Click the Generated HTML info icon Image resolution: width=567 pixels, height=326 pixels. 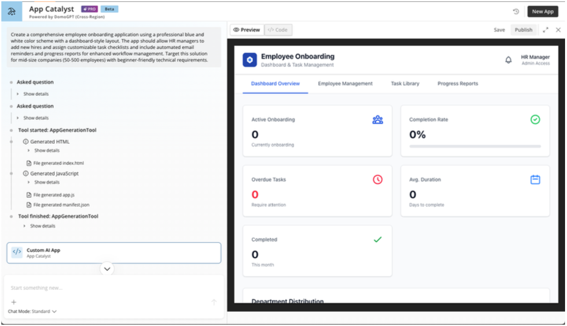(x=26, y=142)
